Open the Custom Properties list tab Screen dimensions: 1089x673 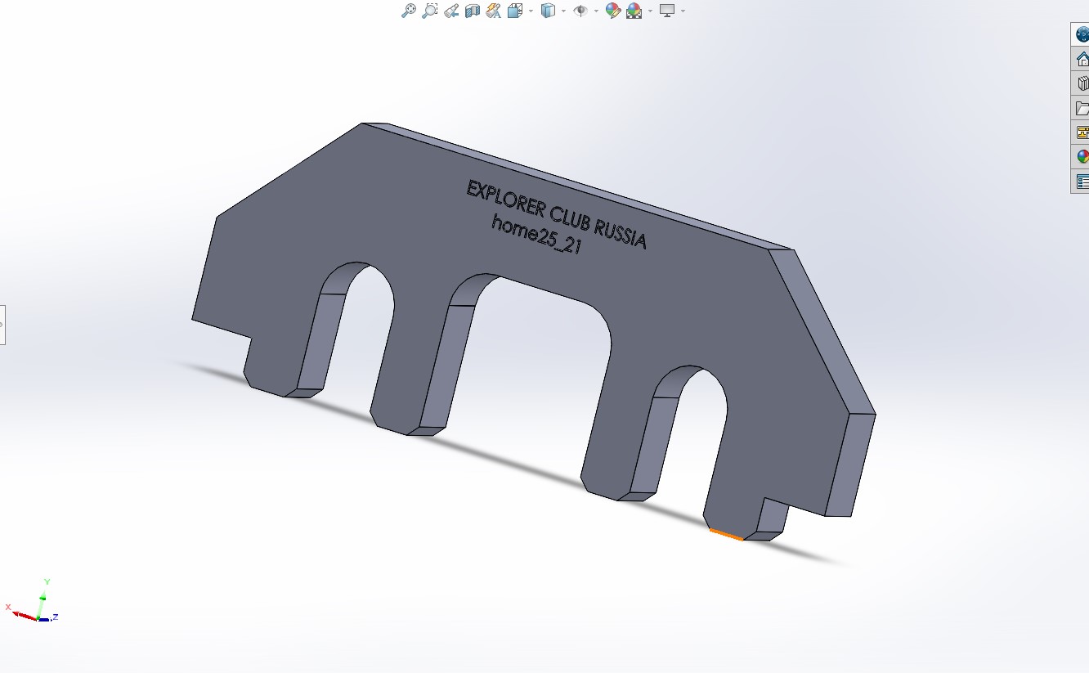(1081, 182)
